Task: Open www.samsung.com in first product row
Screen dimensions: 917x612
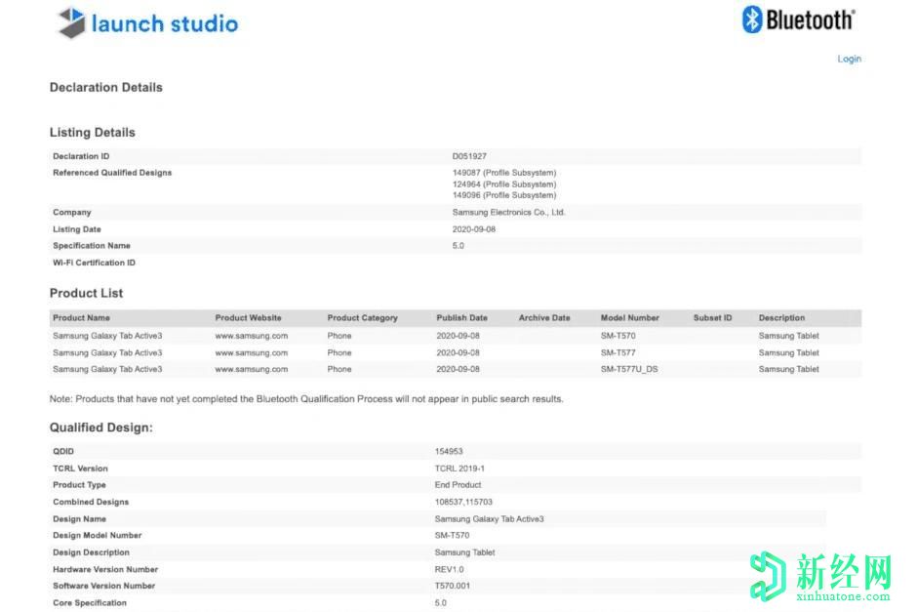Action: pos(251,336)
